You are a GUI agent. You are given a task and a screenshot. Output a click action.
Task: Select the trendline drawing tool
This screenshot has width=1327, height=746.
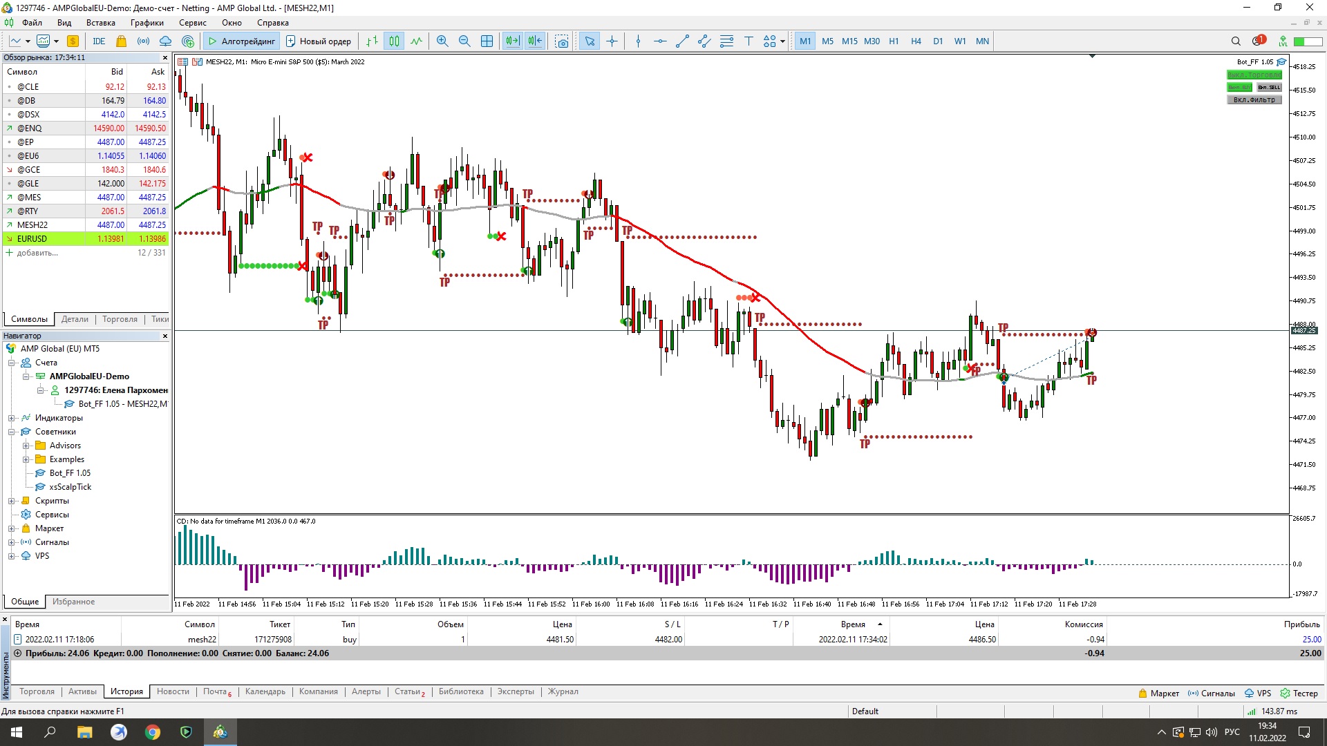point(682,41)
